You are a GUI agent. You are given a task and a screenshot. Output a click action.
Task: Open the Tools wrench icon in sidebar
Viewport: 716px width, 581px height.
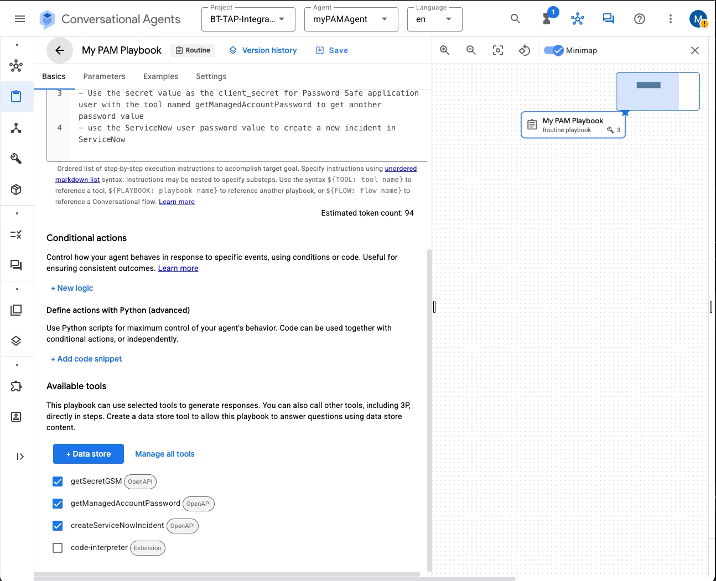[x=16, y=159]
